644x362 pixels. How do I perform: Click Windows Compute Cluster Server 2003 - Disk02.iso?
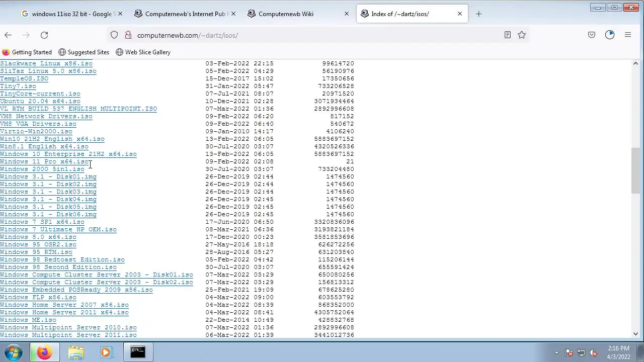[97, 282]
